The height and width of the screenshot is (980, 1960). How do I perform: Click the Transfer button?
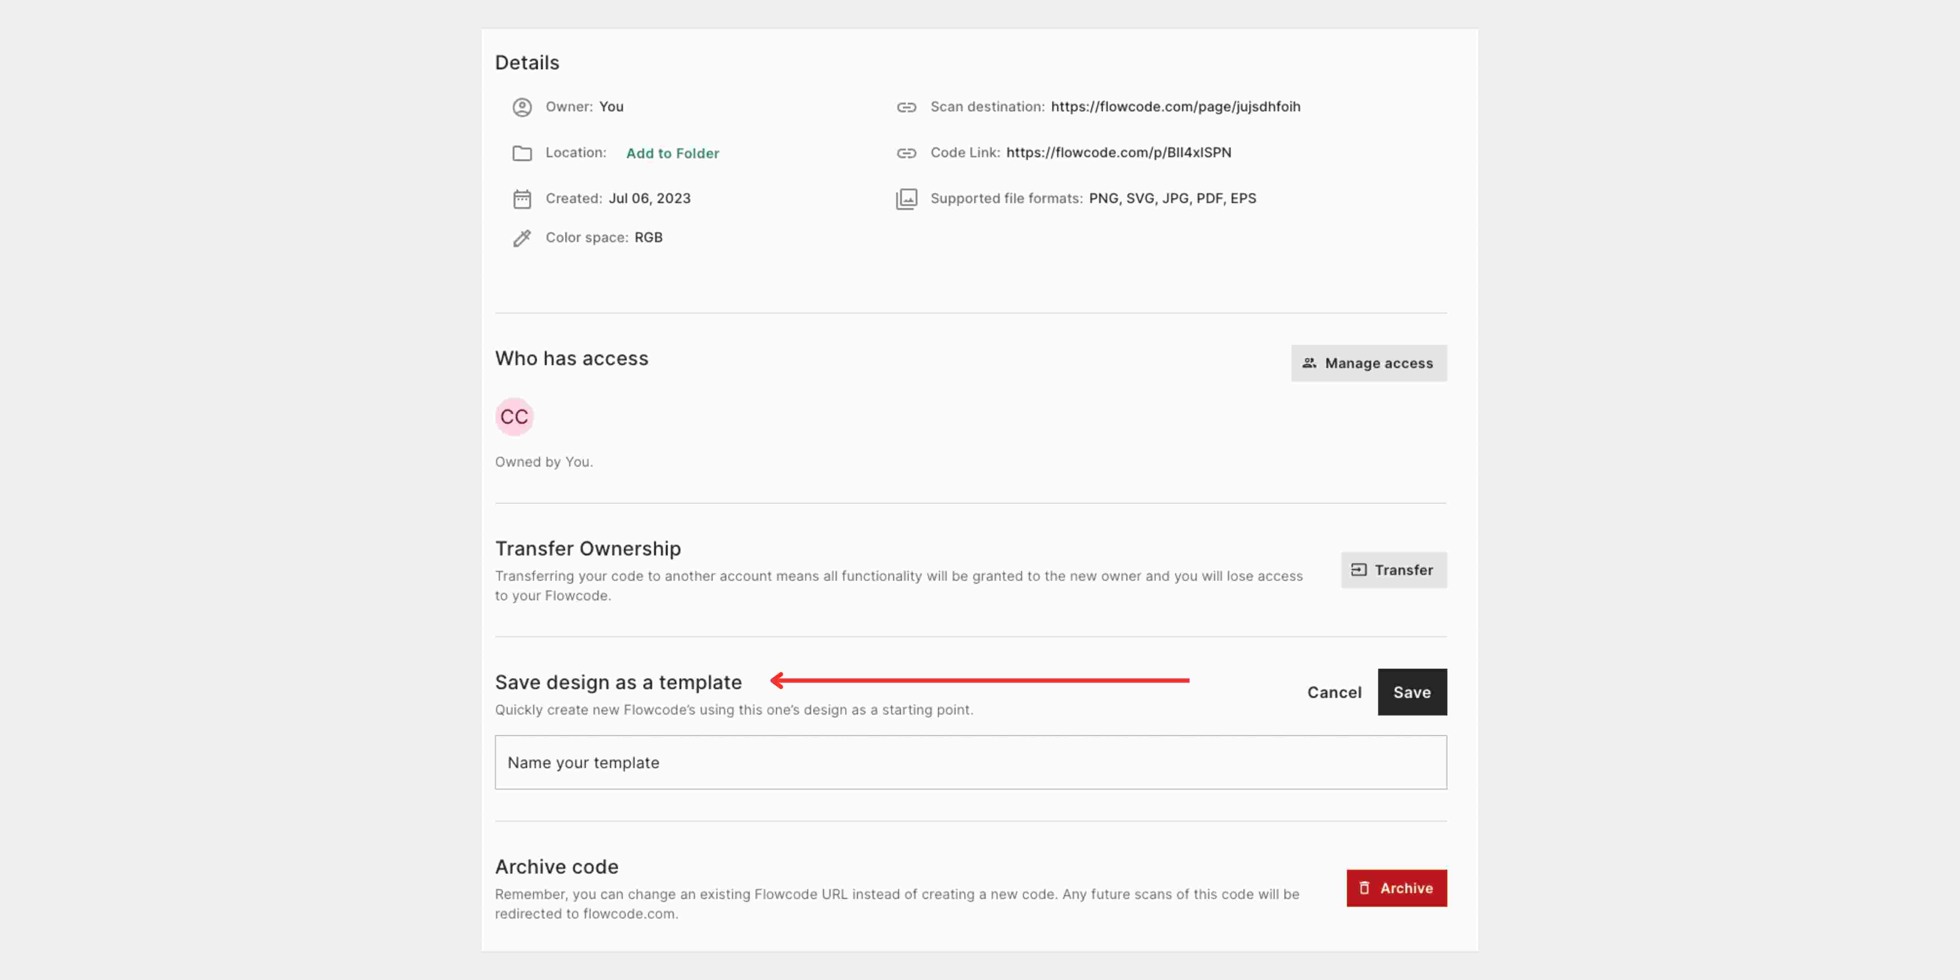coord(1394,570)
